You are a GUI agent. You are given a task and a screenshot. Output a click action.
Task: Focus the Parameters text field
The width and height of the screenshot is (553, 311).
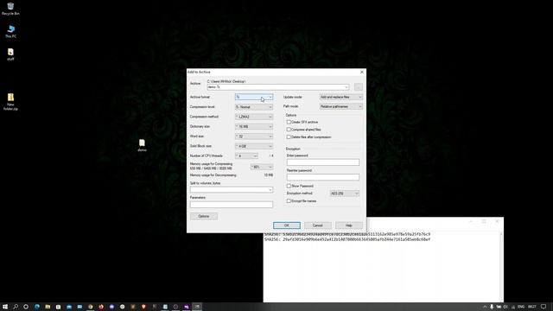tap(232, 205)
